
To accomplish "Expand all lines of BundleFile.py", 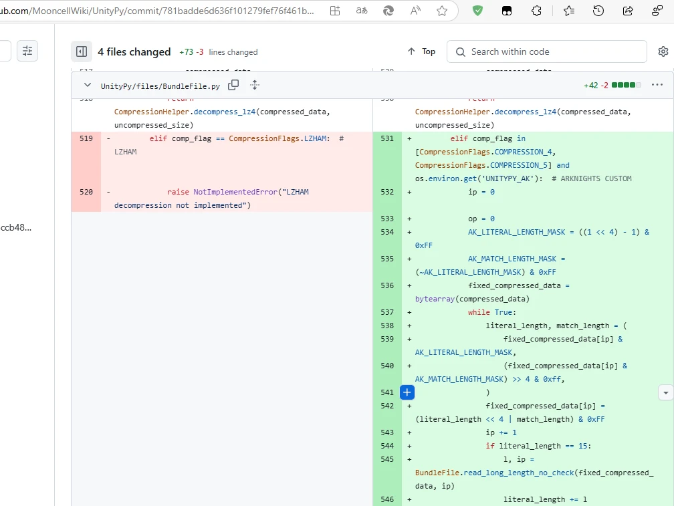I will pyautogui.click(x=255, y=85).
